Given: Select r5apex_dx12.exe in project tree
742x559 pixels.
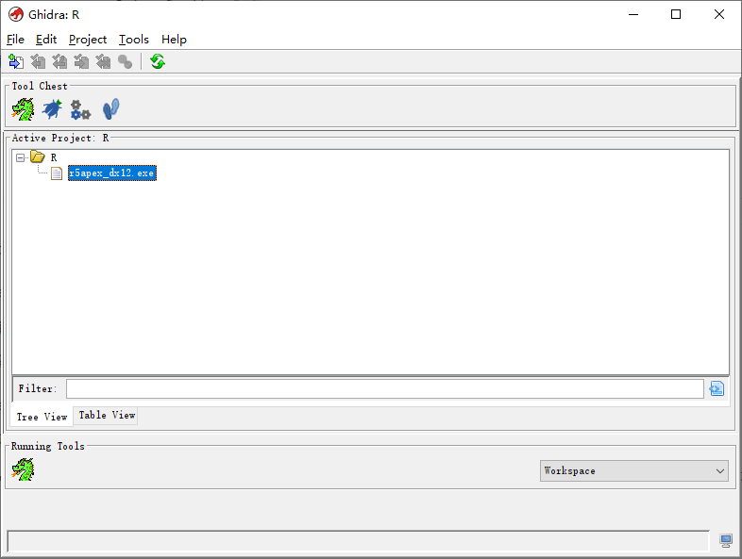Looking at the screenshot, I should coord(112,173).
